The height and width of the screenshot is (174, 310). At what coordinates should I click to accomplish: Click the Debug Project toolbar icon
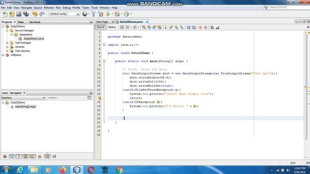[x=117, y=14]
